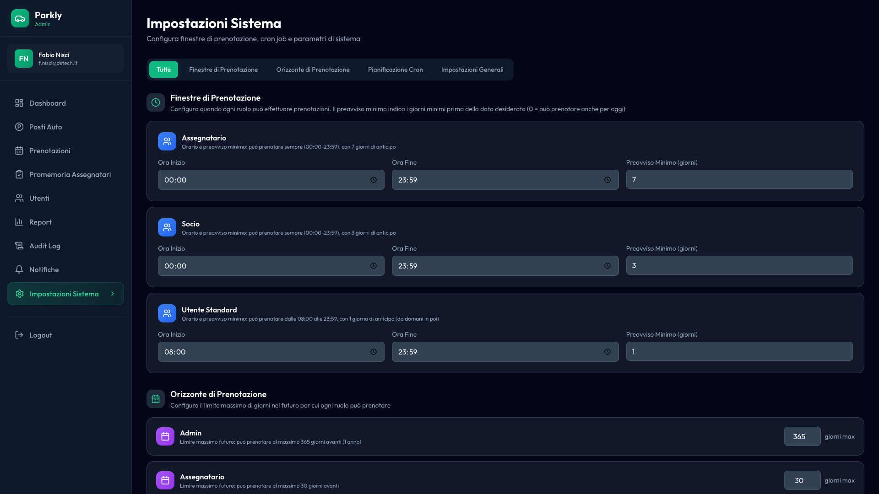The image size is (879, 494).
Task: Click Fabio Nisci FN avatar
Action: [24, 59]
